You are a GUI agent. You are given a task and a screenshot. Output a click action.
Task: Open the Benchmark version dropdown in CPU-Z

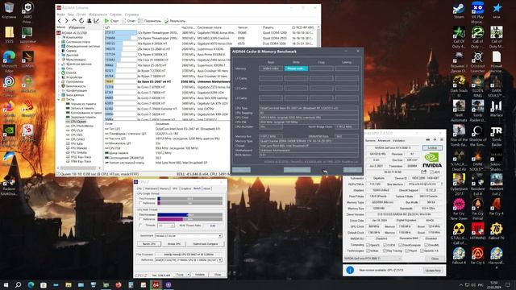(188, 236)
